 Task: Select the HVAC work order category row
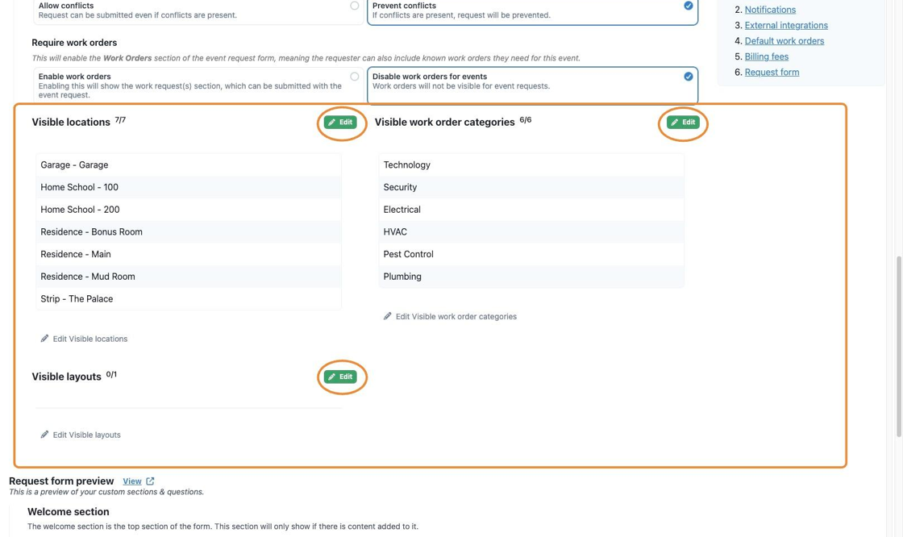click(531, 231)
